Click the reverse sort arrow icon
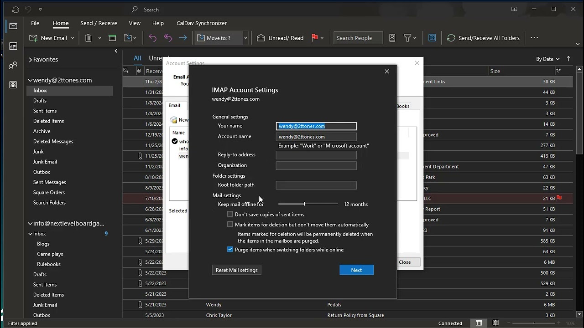 point(568,59)
